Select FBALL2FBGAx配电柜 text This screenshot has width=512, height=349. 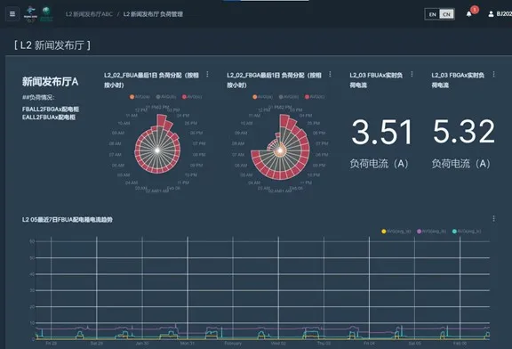point(51,110)
